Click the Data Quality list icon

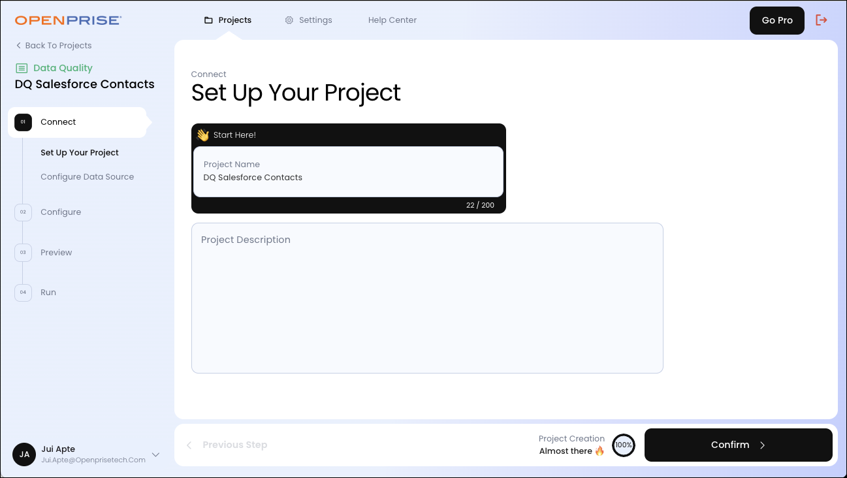click(22, 68)
